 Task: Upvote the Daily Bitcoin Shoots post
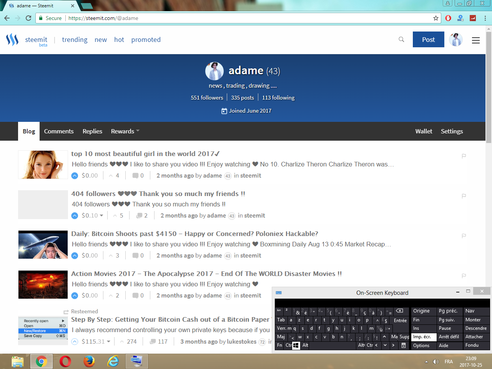[75, 256]
